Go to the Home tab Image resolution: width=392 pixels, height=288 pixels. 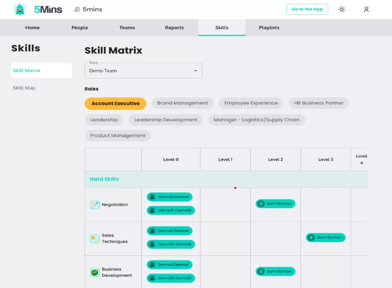coord(32,28)
